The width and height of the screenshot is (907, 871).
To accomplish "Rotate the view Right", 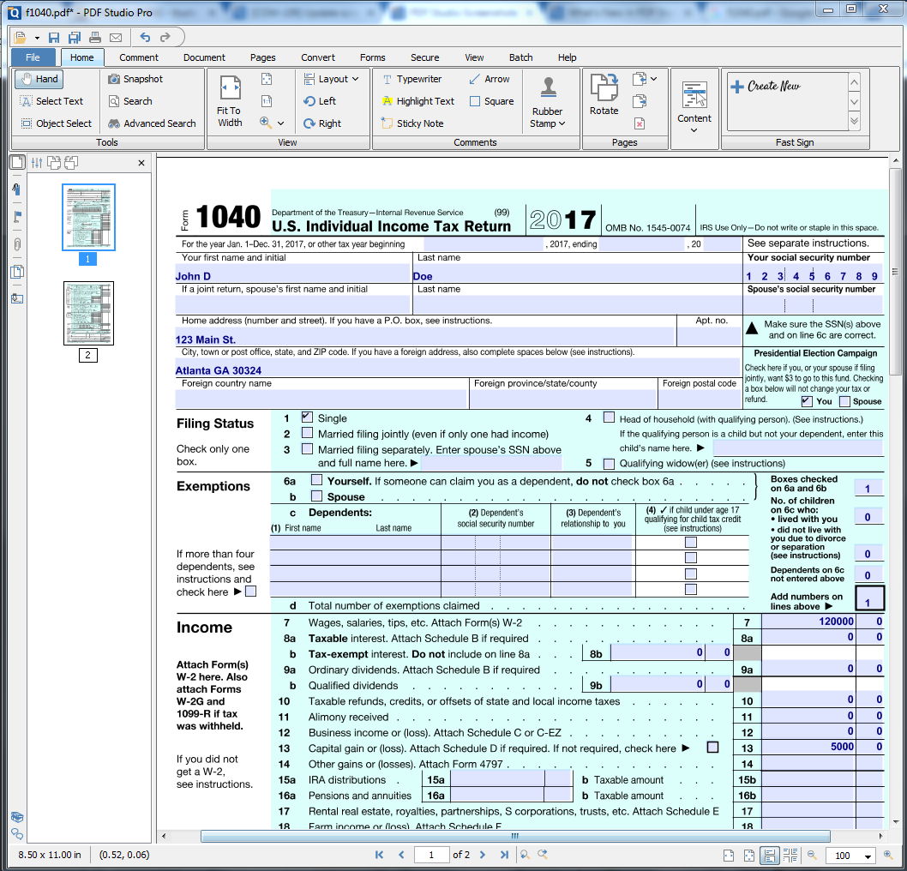I will (322, 123).
